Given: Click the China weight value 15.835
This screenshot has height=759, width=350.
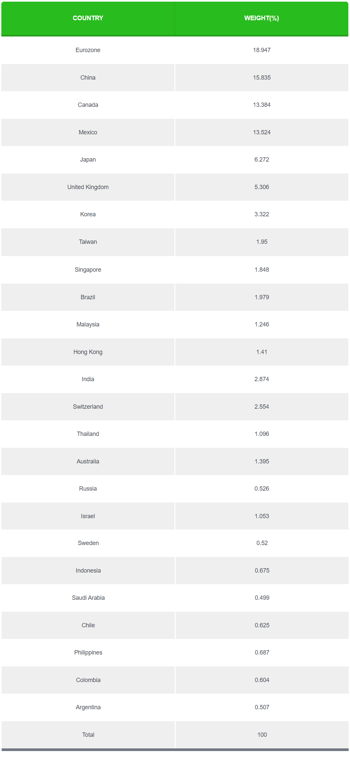Looking at the screenshot, I should coord(262,78).
